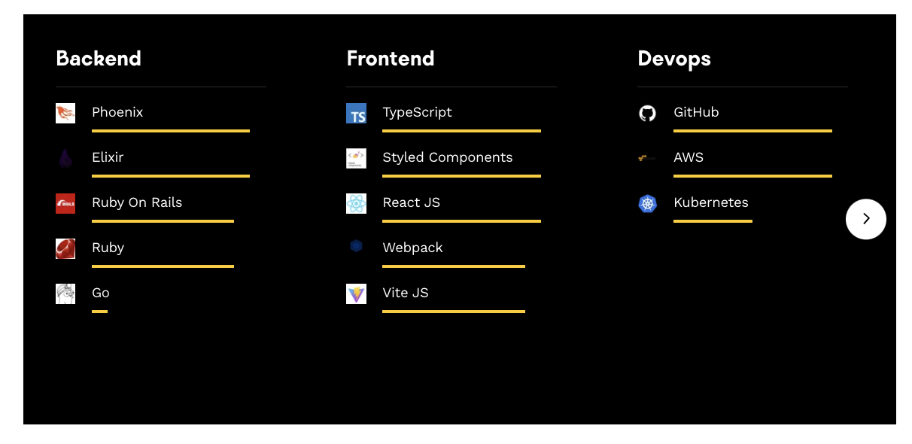
Task: Click the React JS atom icon
Action: coord(356,204)
